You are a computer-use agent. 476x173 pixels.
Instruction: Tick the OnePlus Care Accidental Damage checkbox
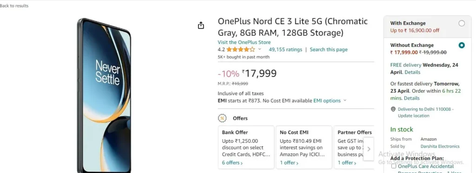pos(394,166)
